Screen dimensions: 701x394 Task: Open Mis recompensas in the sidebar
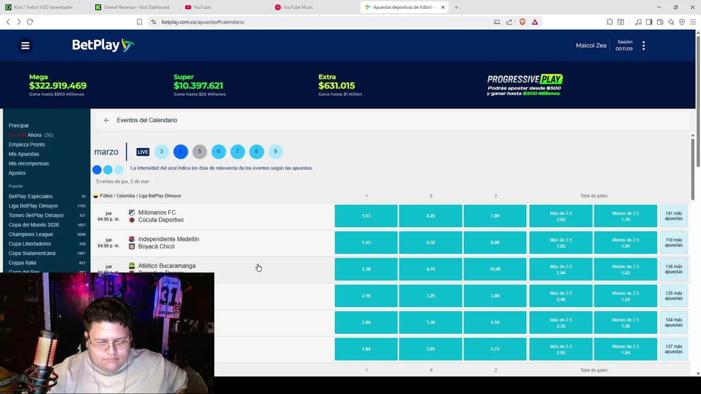[x=28, y=164]
